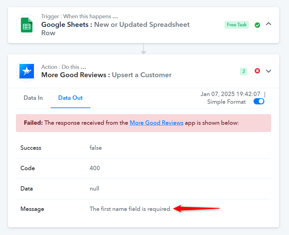
Task: Click the Simple Format label
Action: [x=226, y=102]
